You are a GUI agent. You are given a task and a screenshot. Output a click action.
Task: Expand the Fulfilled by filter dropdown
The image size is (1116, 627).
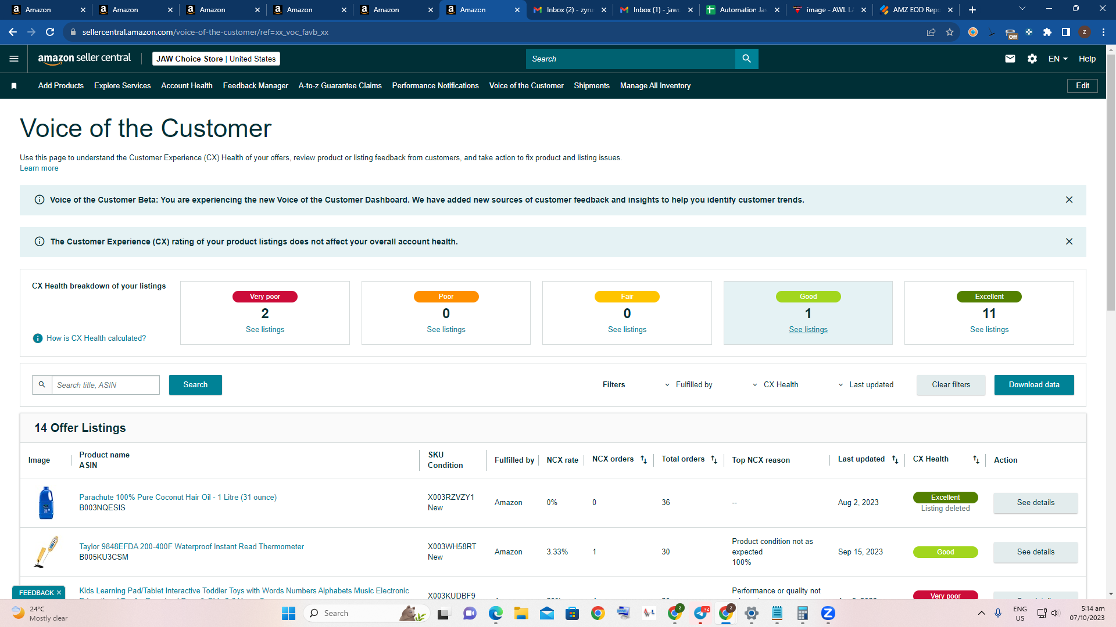point(688,385)
